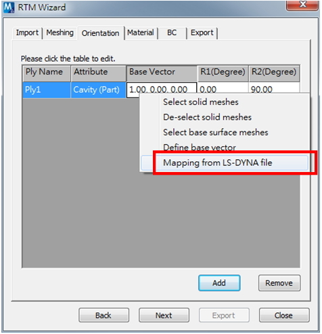Go to the Material tab
This screenshot has height=334, width=322.
click(x=141, y=33)
